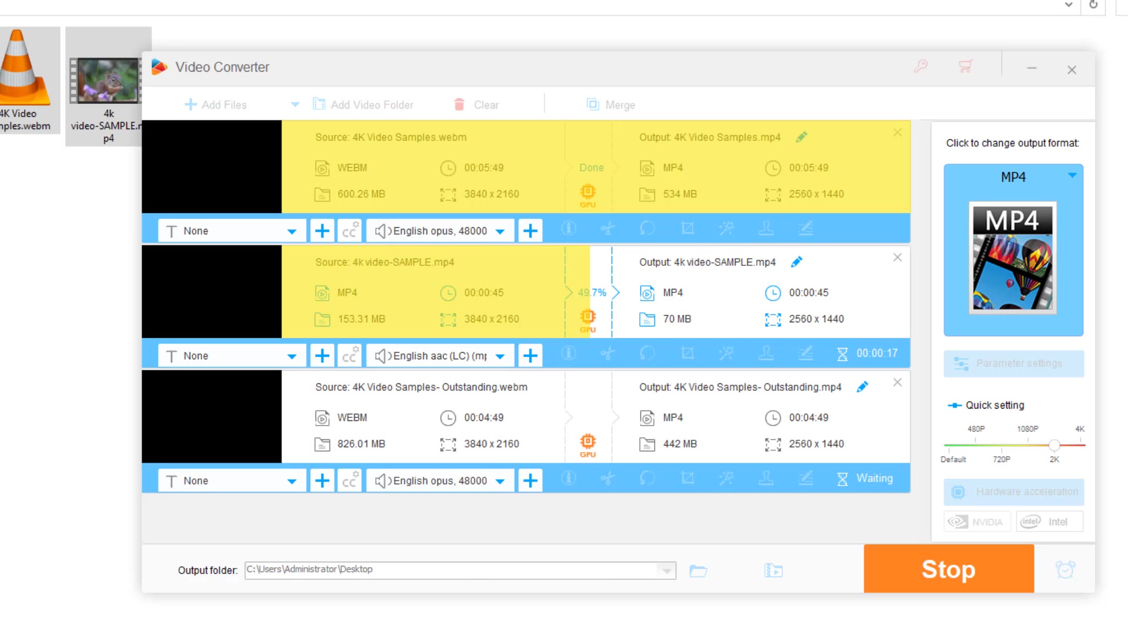Click effects wand icon in first video row

(x=727, y=228)
